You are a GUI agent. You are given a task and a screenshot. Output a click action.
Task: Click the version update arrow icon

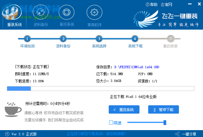7,134
